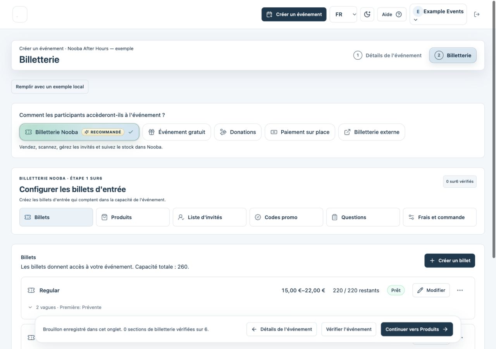Click the Prêt status badge

click(x=396, y=290)
